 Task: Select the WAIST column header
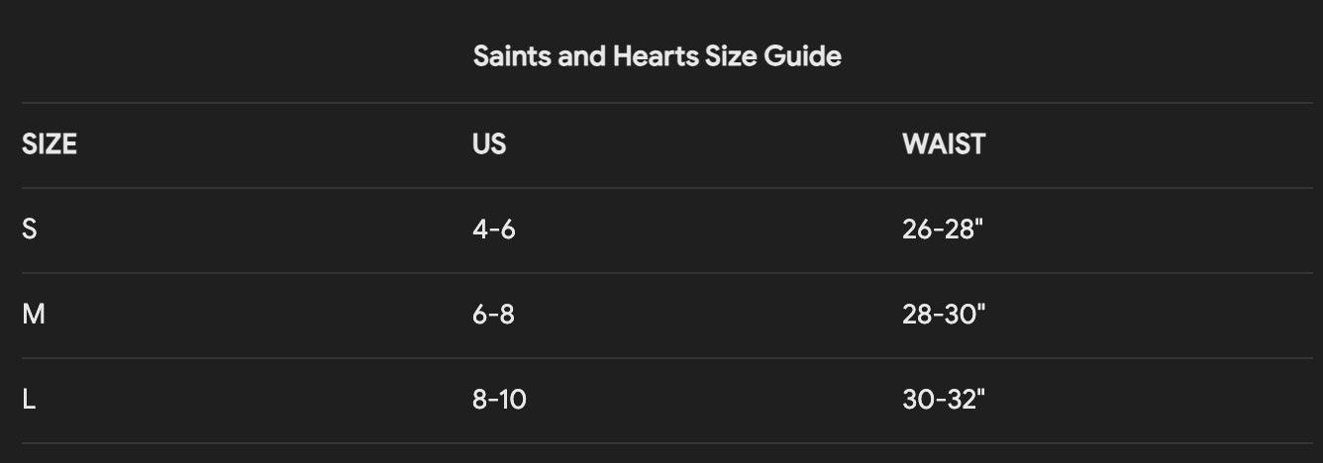944,144
